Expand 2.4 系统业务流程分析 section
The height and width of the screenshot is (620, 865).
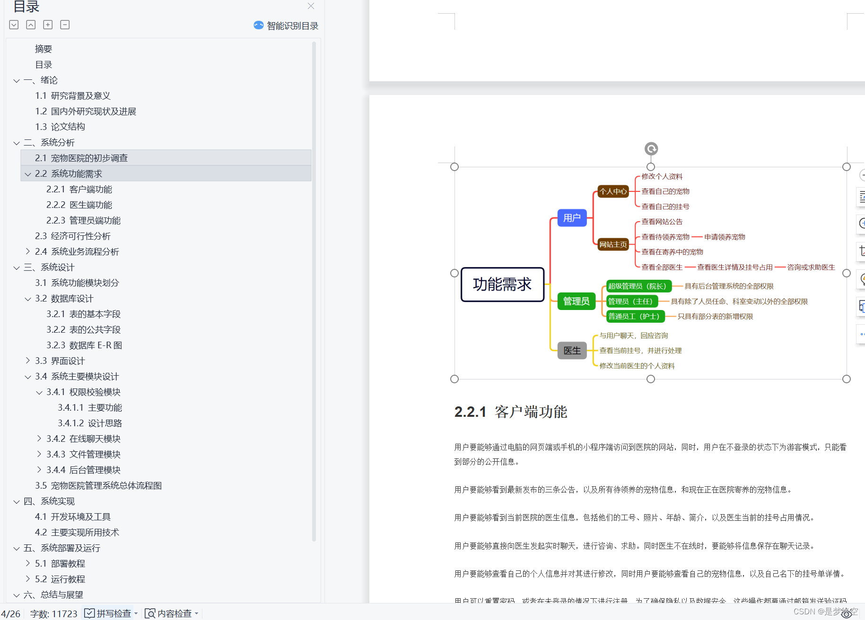pos(28,251)
